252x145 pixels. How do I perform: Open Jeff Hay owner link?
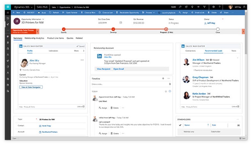click(211, 23)
